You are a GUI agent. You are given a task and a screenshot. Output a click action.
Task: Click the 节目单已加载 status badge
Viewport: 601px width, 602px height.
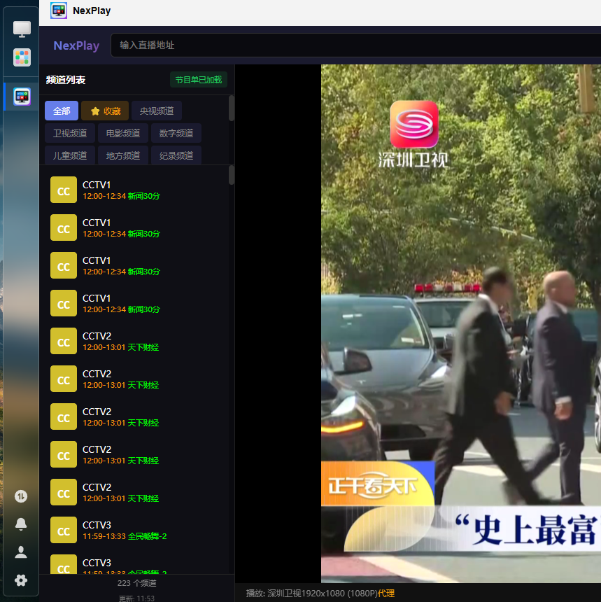pos(199,80)
